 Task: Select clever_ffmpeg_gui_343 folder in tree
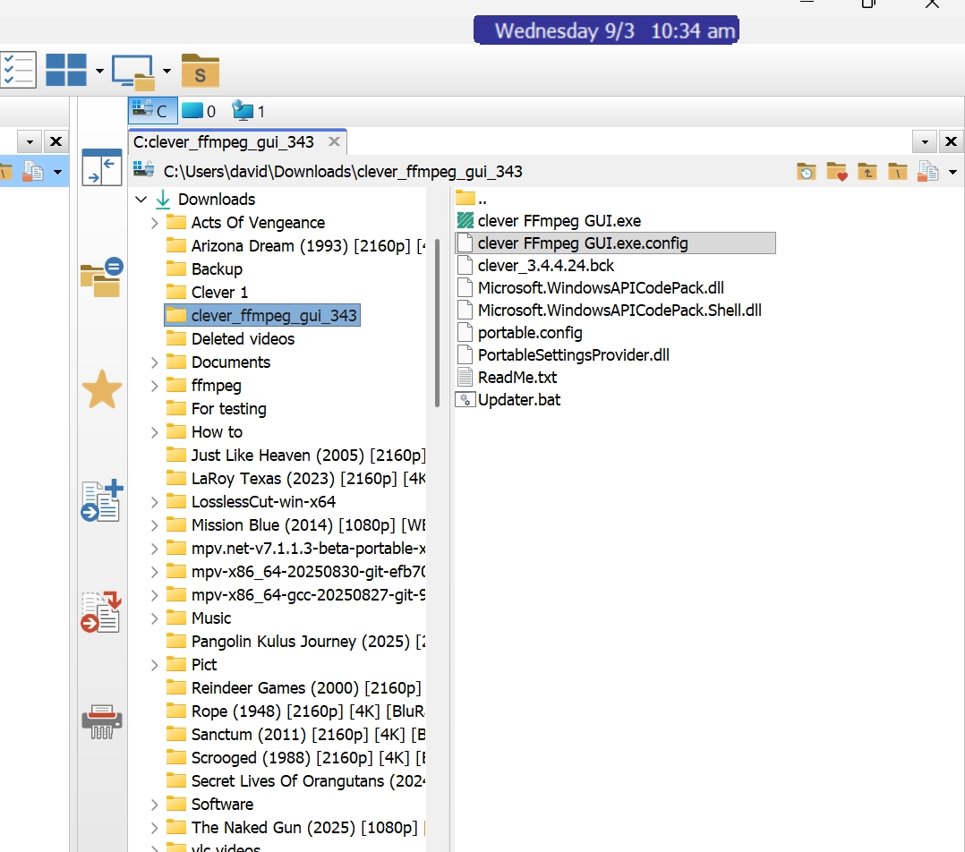click(x=262, y=316)
